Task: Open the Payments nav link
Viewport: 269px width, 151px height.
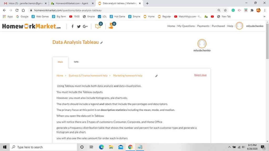Action: [x=203, y=26]
